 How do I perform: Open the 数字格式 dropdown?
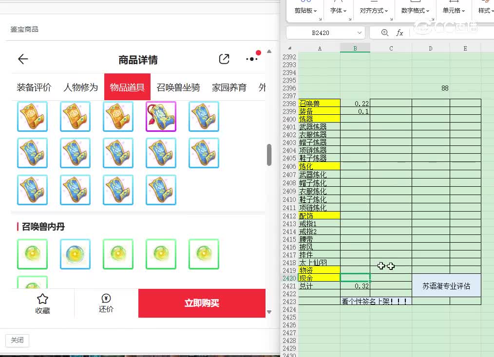415,11
